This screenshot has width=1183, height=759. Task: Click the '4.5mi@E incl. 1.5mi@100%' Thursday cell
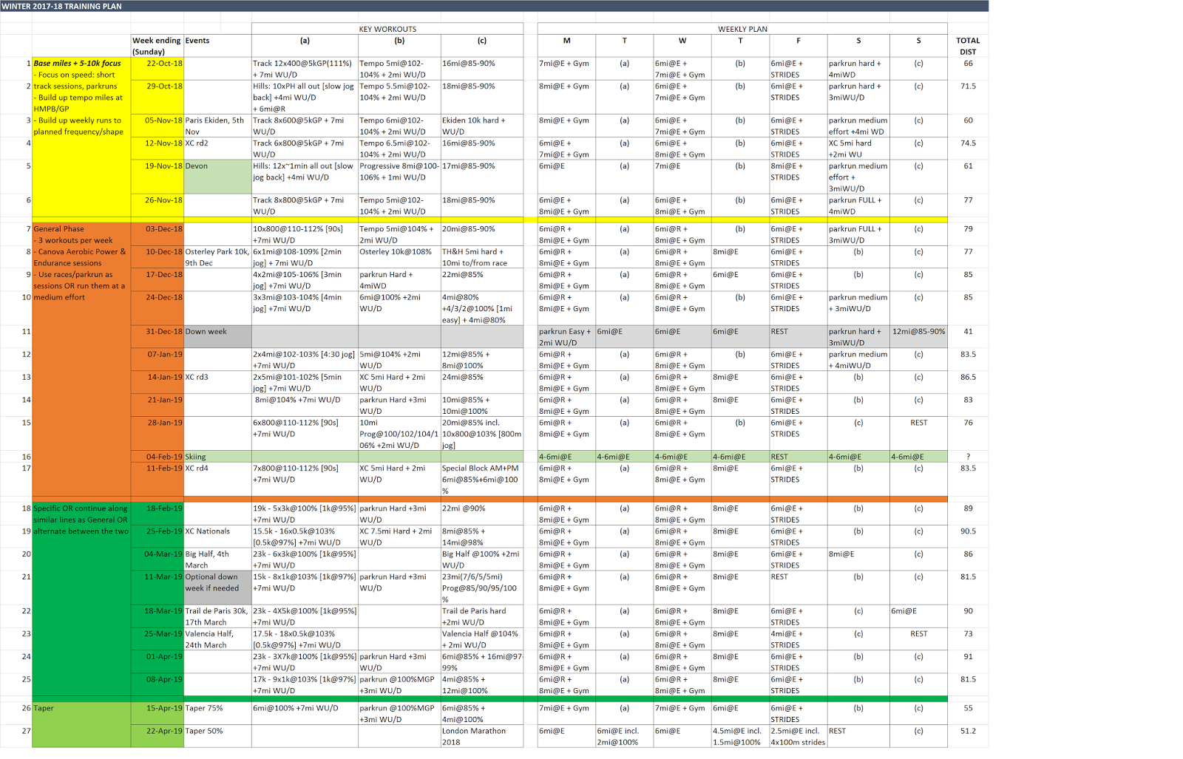pyautogui.click(x=739, y=737)
